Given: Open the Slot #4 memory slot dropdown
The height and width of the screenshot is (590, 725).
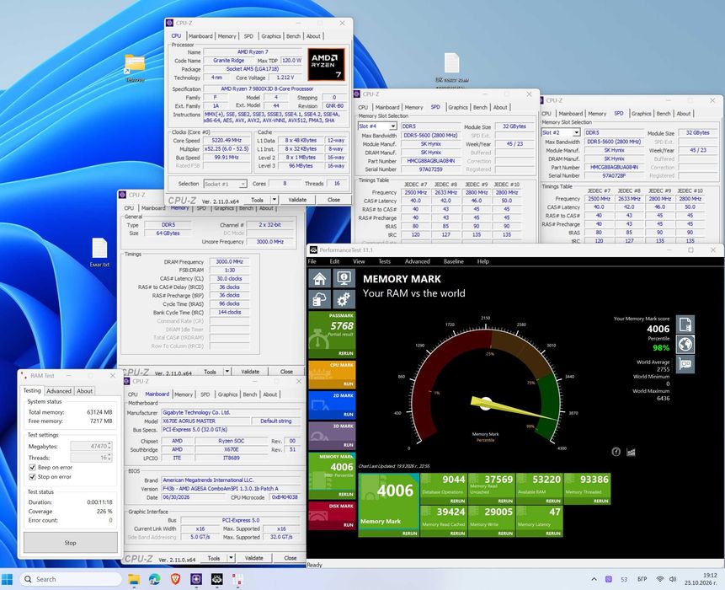Looking at the screenshot, I should coord(392,126).
